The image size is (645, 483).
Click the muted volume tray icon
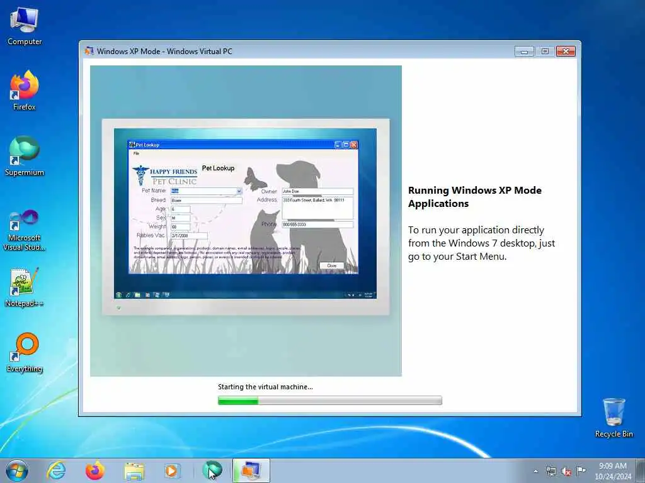tap(566, 472)
